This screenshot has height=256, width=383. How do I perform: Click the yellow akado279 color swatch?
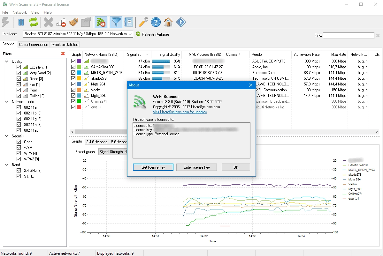point(79,78)
